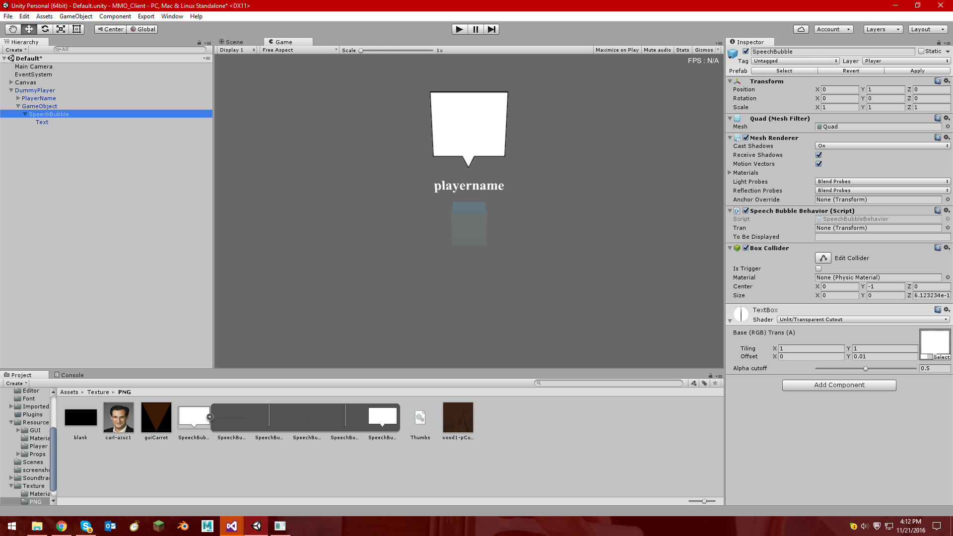This screenshot has width=953, height=536.
Task: Select the Rotate tool
Action: click(x=45, y=29)
